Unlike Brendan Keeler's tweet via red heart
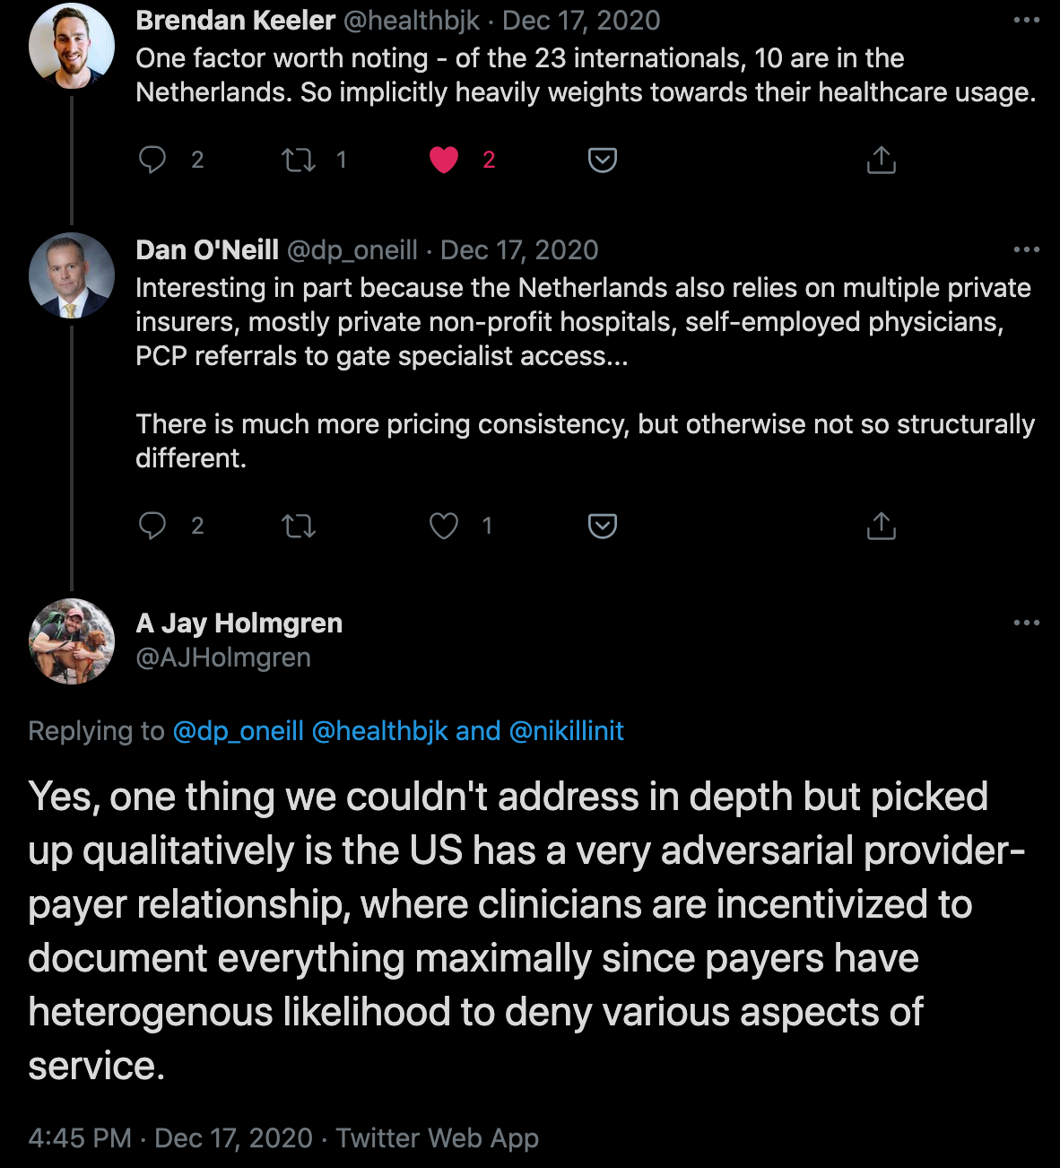This screenshot has width=1060, height=1168. pyautogui.click(x=444, y=160)
